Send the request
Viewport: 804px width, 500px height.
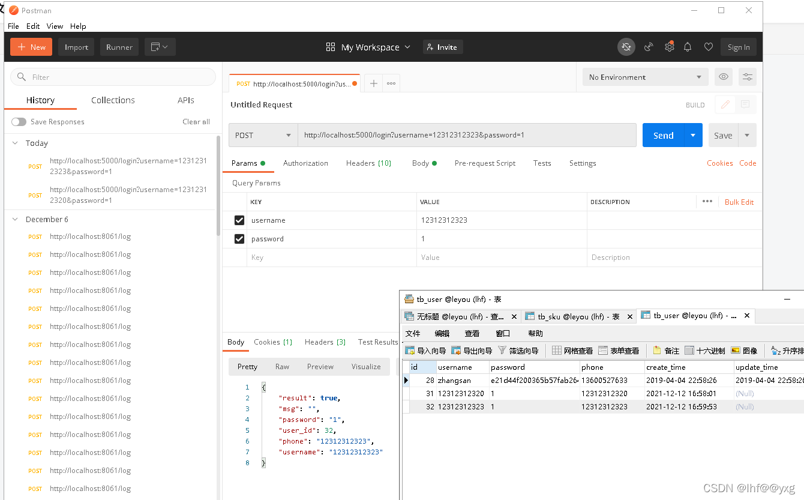pos(663,135)
